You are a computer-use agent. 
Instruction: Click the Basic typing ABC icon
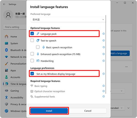coord(32,86)
